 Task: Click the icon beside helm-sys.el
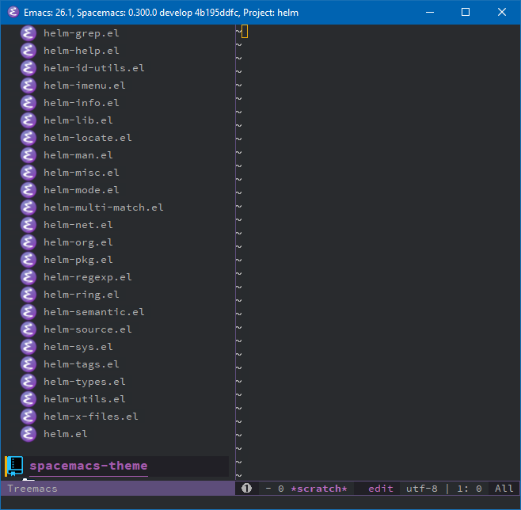point(29,347)
